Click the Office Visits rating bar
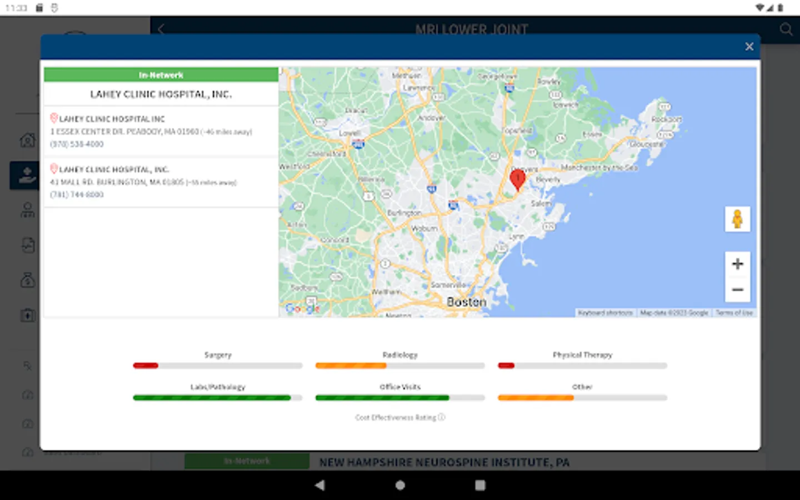Viewport: 800px width, 500px height. click(399, 398)
